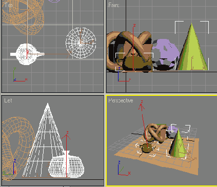Screen dimensions: 217x187
Task: Click the Top viewport label
Action: [x=9, y=5]
